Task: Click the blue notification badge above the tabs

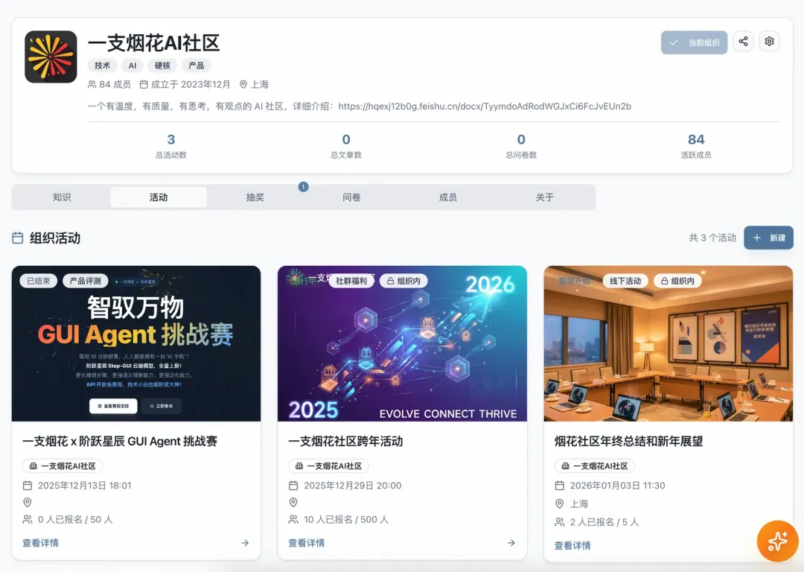Action: point(304,187)
